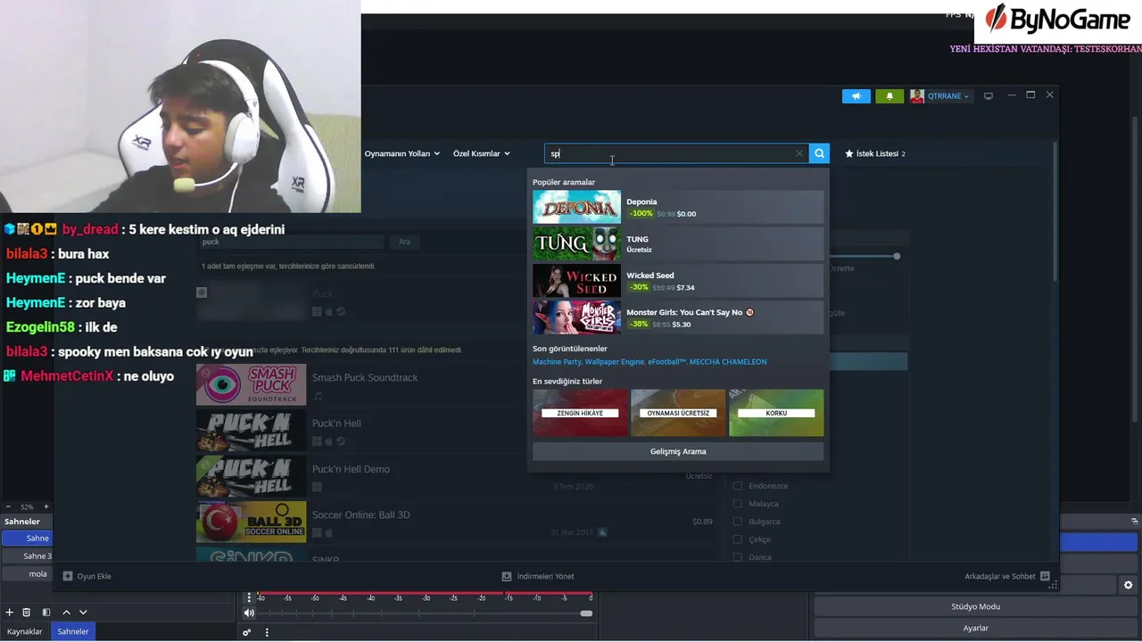The width and height of the screenshot is (1142, 642).
Task: Open Arkadaşlar ve Sohbet friends chat
Action: (x=1007, y=576)
